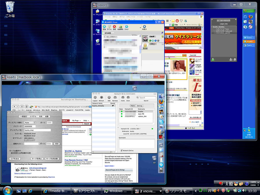The image size is (260, 195).
Task: Click inside the 接続ホスト input field in OSXvnc
Action: [31, 143]
